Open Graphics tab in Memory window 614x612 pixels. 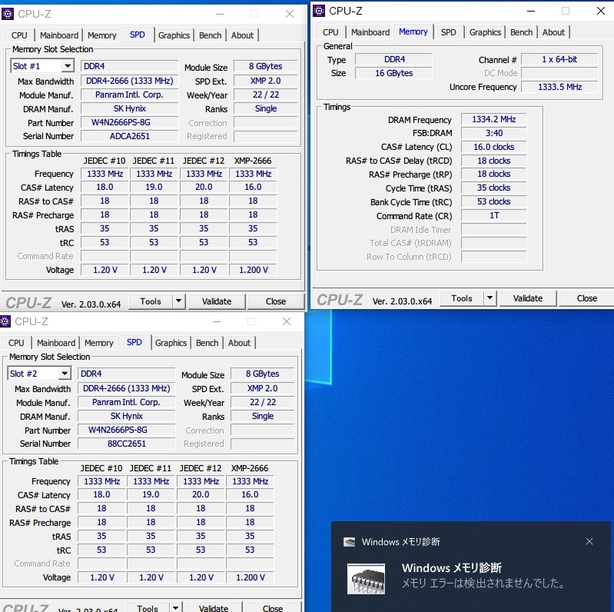485,32
